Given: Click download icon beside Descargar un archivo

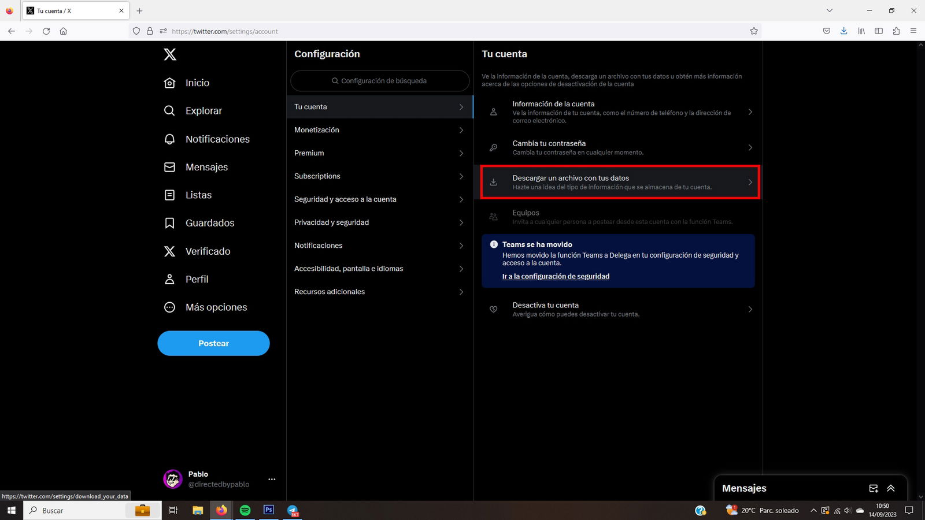Looking at the screenshot, I should coord(493,182).
